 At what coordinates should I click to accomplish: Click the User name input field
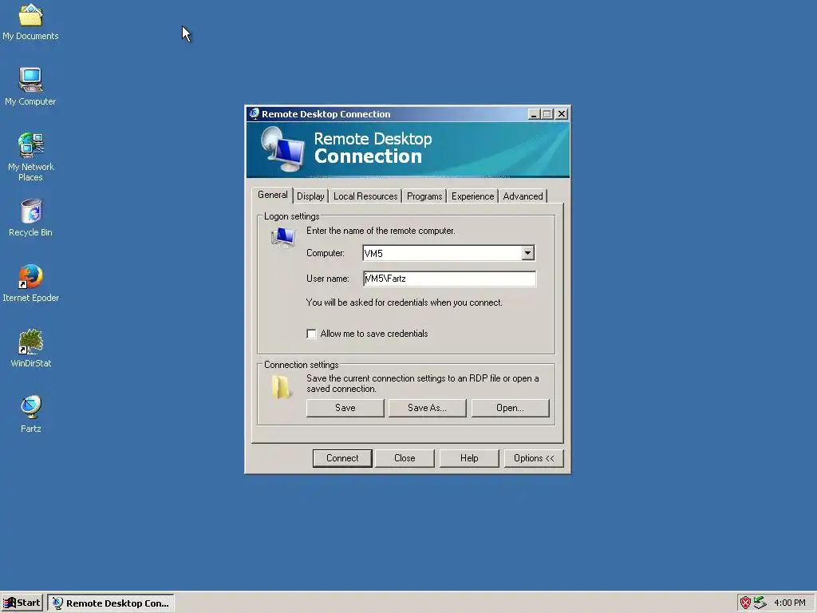tap(449, 279)
